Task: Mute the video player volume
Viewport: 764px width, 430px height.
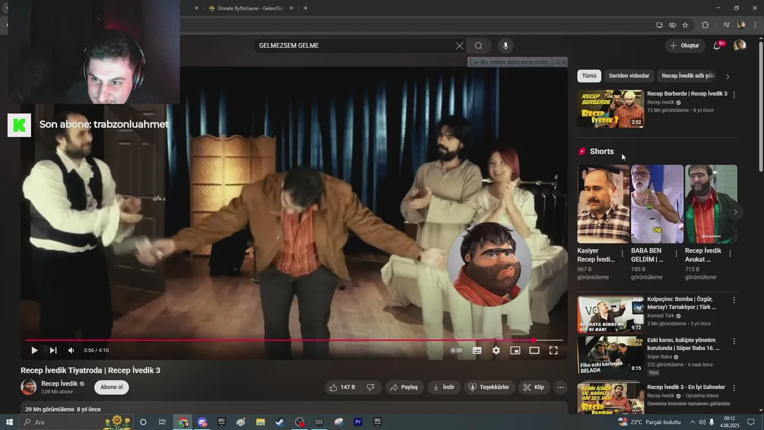Action: click(x=71, y=351)
